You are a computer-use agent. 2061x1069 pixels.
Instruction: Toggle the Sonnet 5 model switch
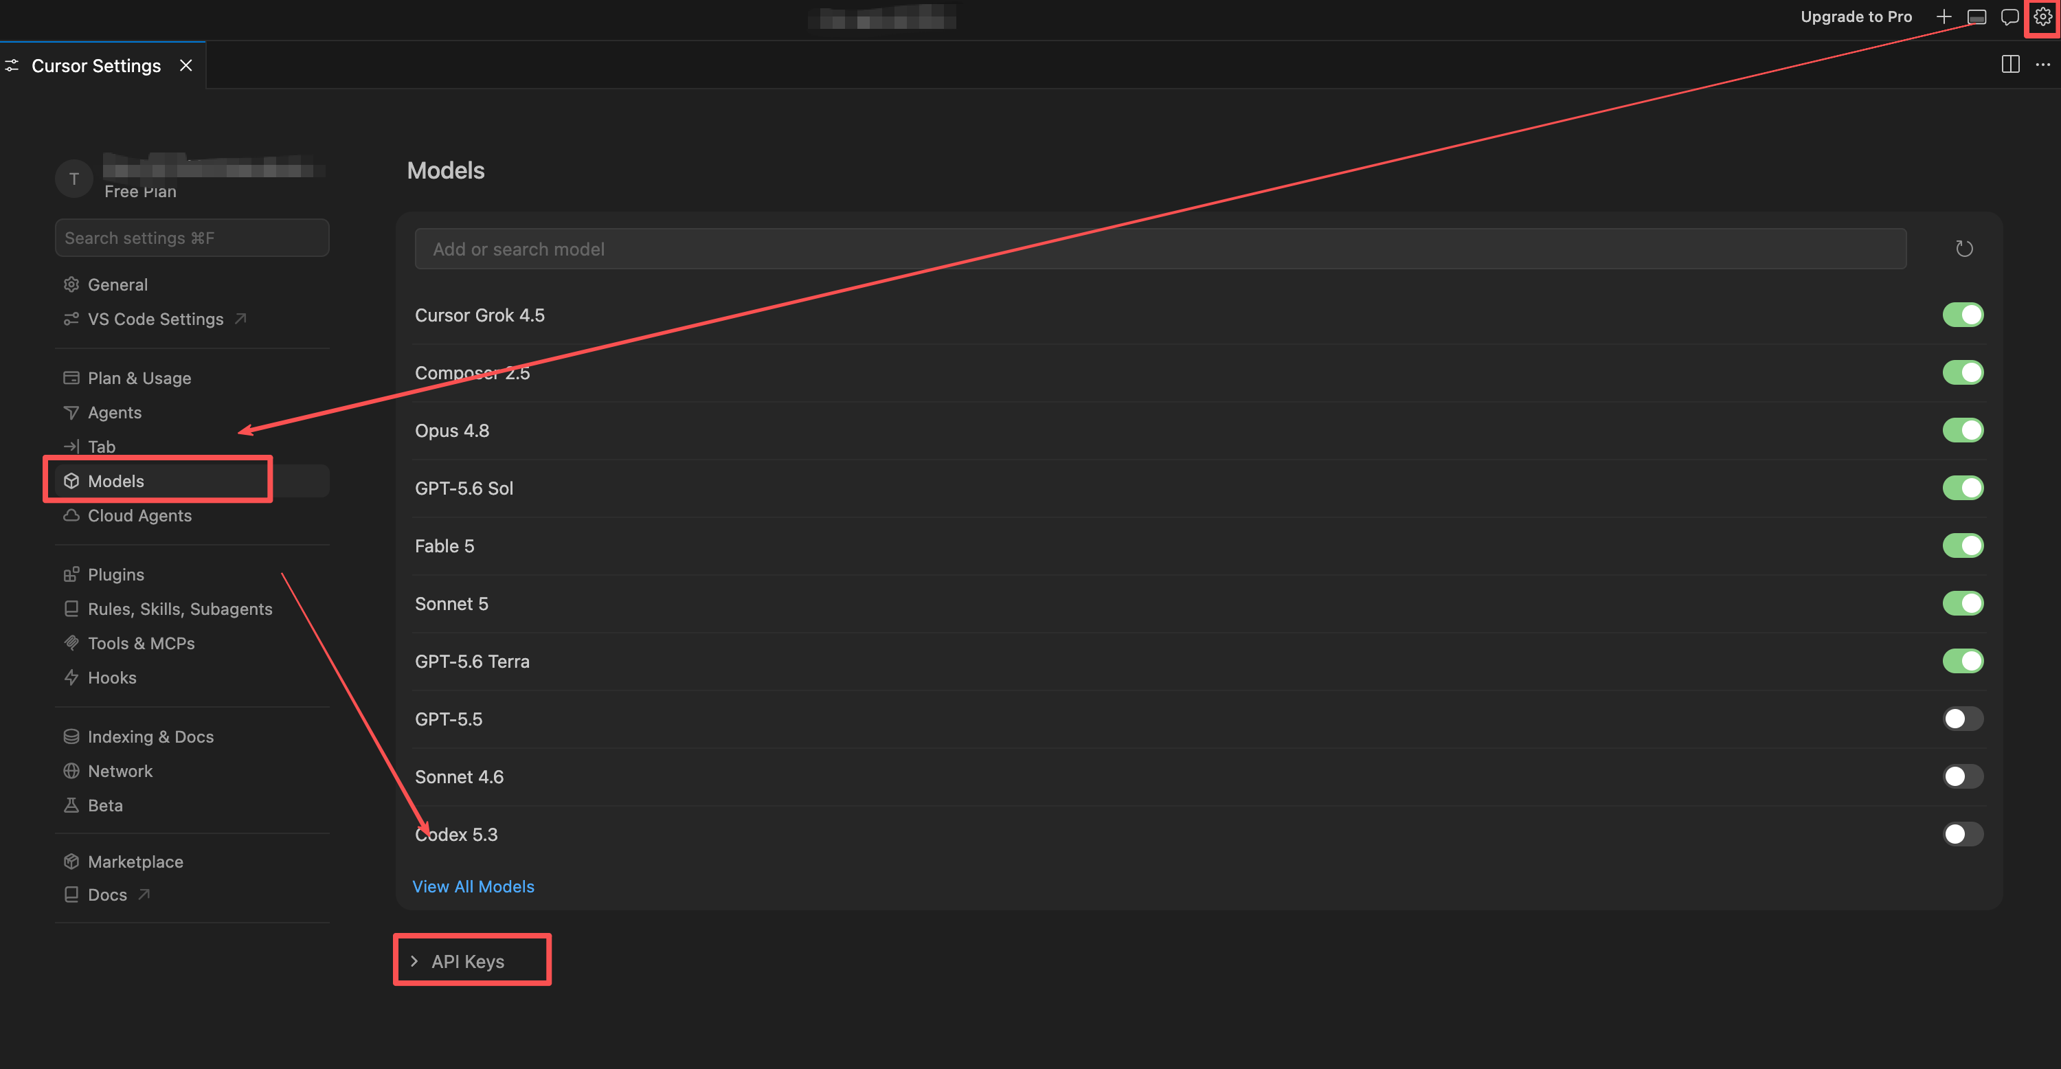1963,603
